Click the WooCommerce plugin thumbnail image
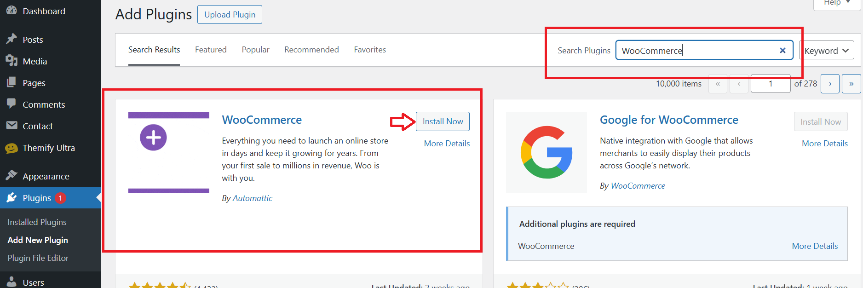 [x=169, y=152]
